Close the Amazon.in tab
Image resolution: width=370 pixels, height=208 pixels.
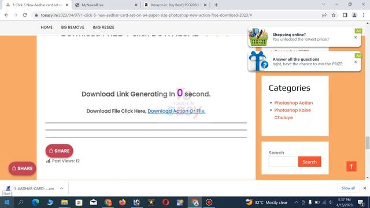[x=205, y=5]
